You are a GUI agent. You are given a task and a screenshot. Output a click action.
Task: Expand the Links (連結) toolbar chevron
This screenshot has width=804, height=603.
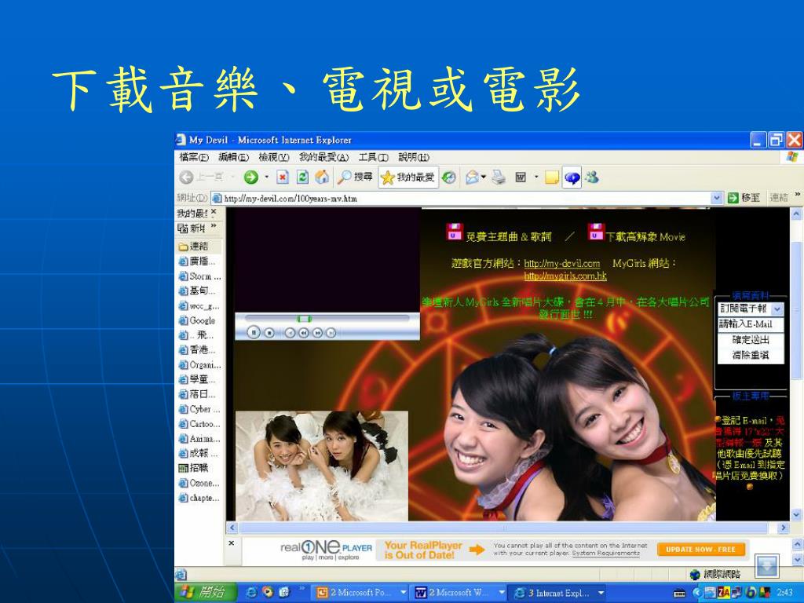[798, 196]
